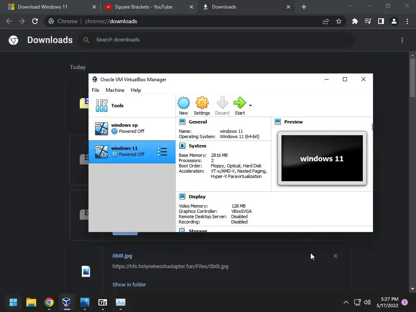The image size is (416, 312).
Task: Show hidden system tray icons
Action: [346, 302]
